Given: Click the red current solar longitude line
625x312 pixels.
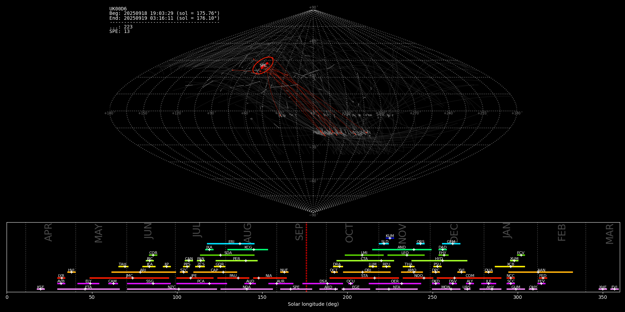Looking at the screenshot, I should (306, 257).
